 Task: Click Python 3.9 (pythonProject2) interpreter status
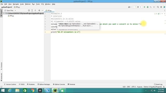tap(153, 87)
